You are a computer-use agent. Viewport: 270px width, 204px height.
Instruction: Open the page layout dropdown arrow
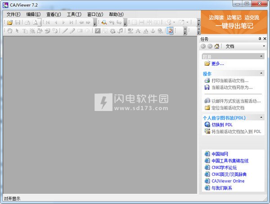(174, 22)
